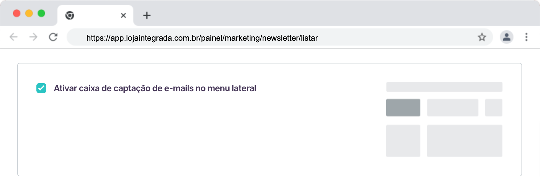Maximize the window with the green button
This screenshot has width=540, height=188.
point(41,13)
